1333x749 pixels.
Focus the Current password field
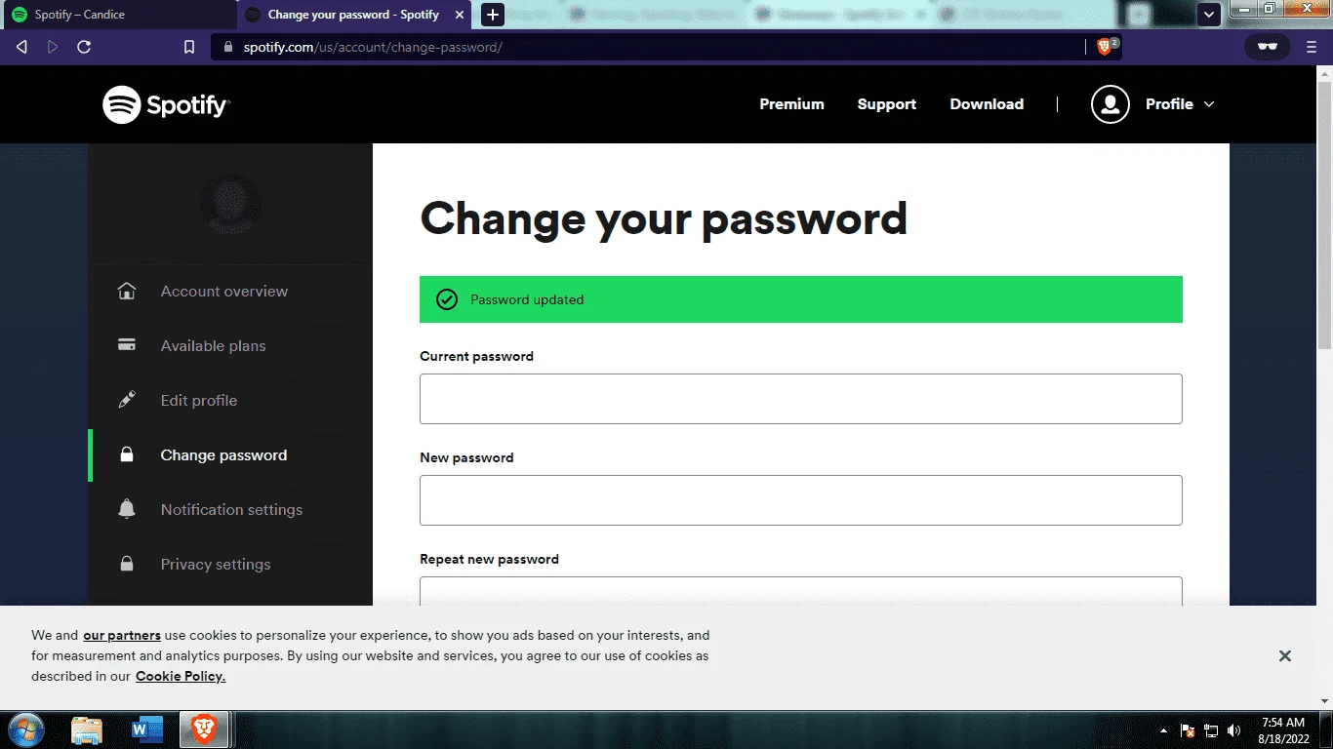click(800, 399)
